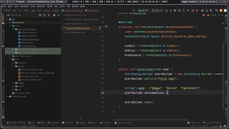Expand the drawable folder
The image size is (229, 129).
pyautogui.click(x=13, y=63)
